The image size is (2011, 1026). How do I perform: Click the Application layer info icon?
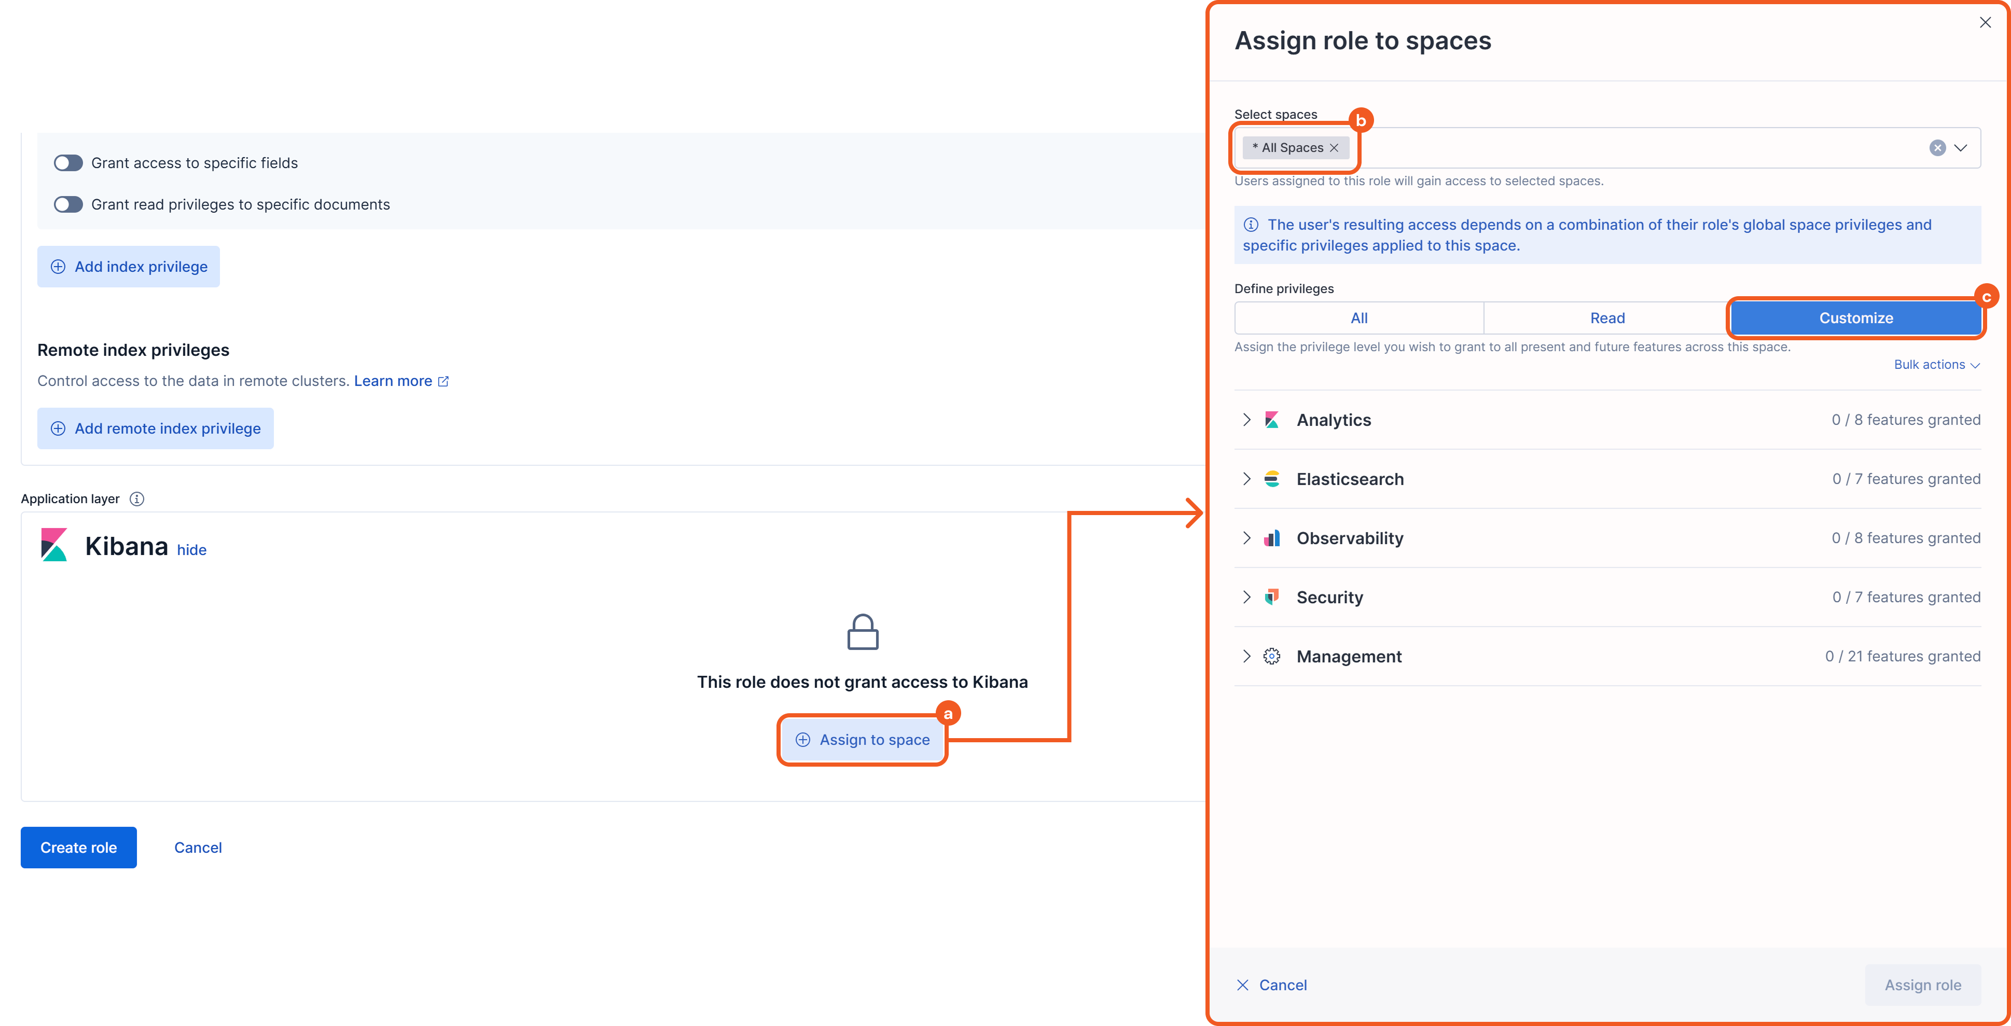136,499
